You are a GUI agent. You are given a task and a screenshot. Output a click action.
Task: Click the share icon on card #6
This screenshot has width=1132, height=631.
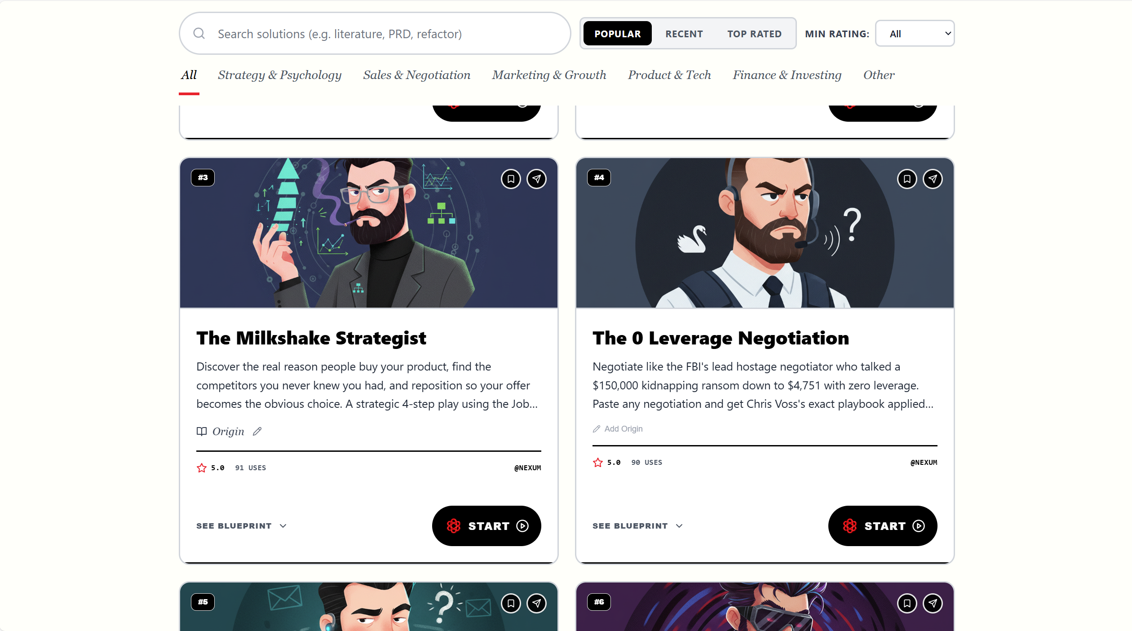(933, 603)
